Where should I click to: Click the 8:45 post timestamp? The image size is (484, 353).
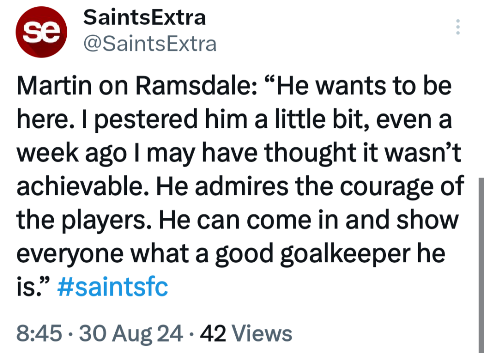pyautogui.click(x=39, y=333)
